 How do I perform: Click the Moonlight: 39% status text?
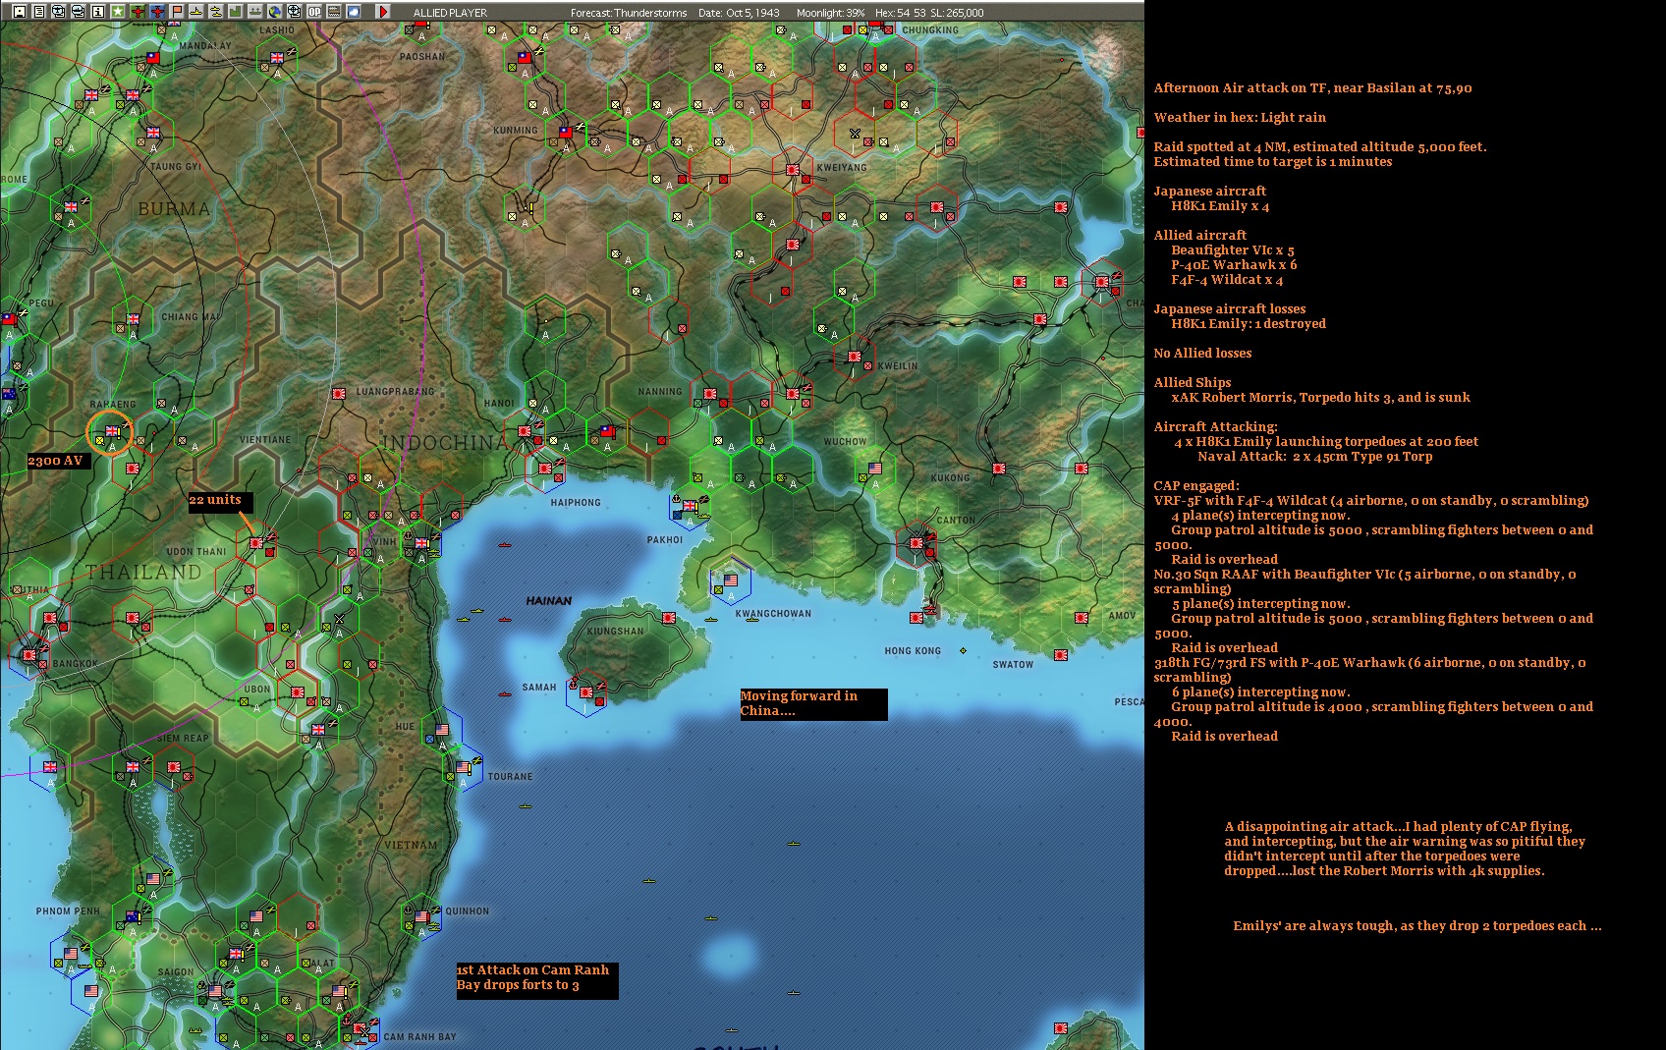coord(831,13)
